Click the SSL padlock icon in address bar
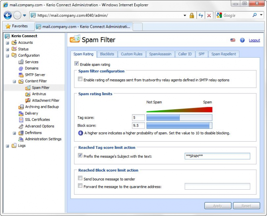267x216 pixels. pos(192,16)
